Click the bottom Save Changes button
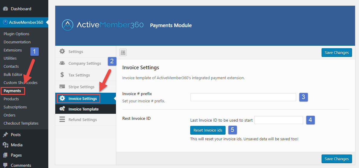 click(337, 159)
